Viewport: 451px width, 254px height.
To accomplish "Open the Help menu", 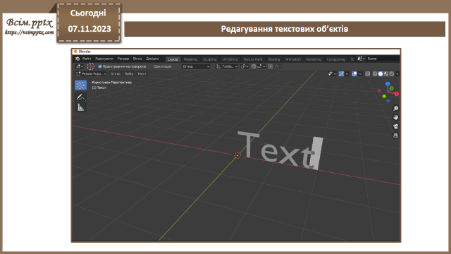I will pyautogui.click(x=152, y=59).
